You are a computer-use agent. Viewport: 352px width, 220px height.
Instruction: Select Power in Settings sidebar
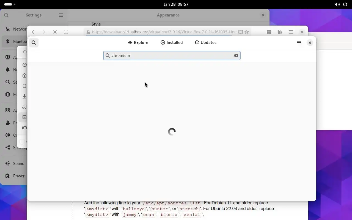14,176
